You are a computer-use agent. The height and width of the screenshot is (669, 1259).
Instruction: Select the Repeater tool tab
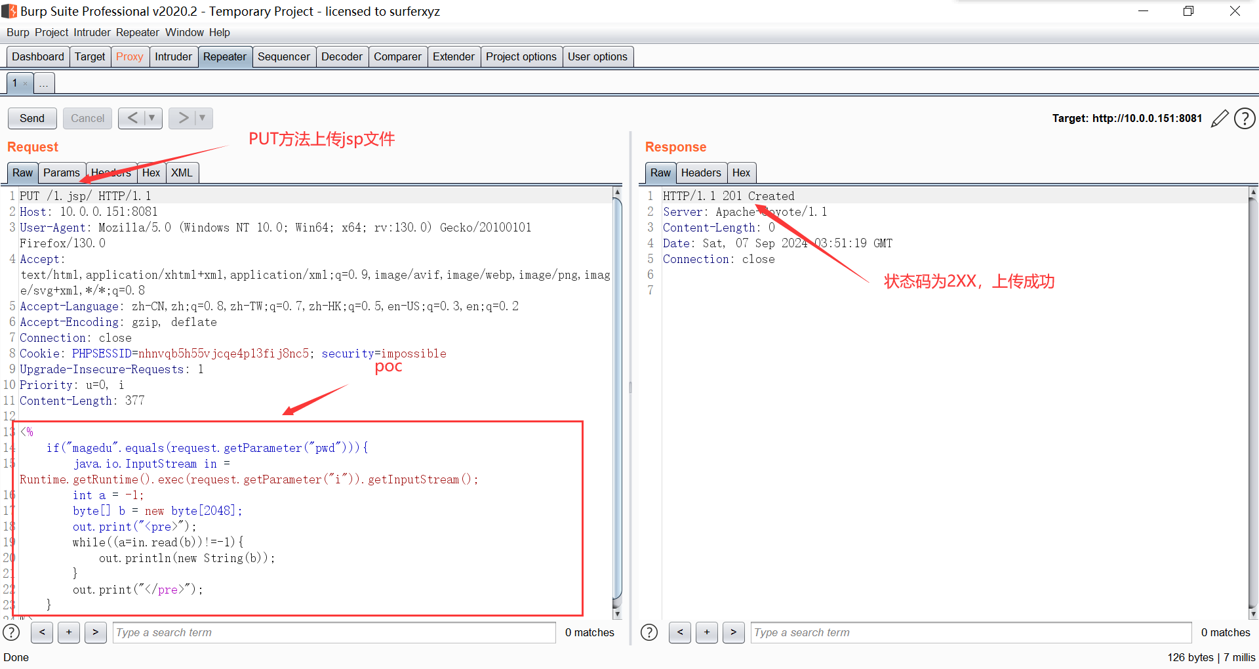[x=225, y=56]
